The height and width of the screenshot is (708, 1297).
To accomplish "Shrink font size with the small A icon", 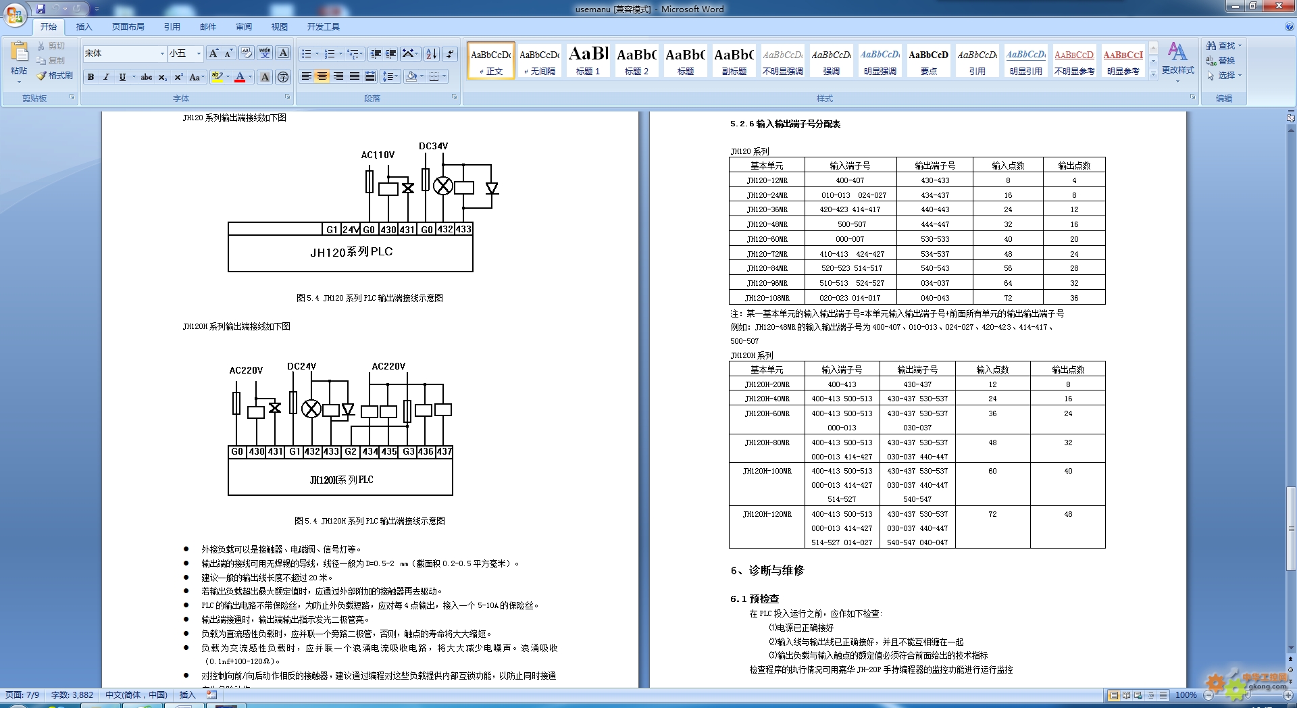I will point(228,53).
